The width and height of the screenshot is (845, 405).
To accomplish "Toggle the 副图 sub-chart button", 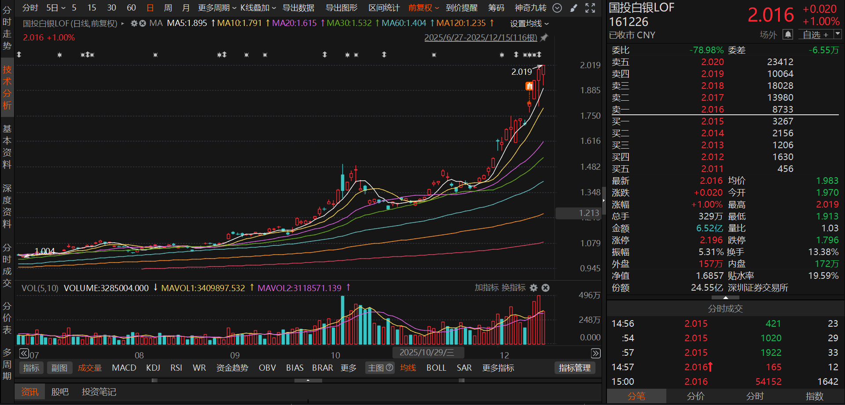I will 59,368.
